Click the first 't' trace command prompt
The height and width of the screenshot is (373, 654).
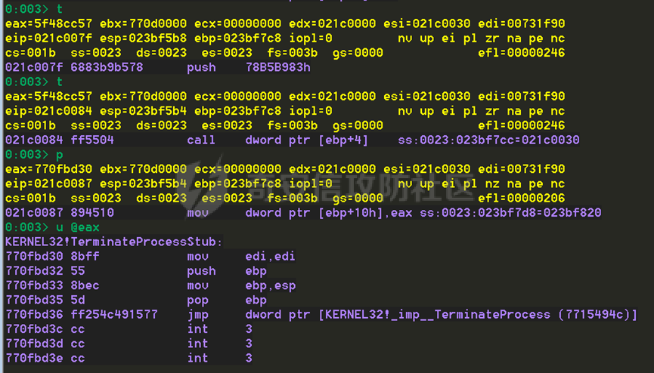coord(34,9)
